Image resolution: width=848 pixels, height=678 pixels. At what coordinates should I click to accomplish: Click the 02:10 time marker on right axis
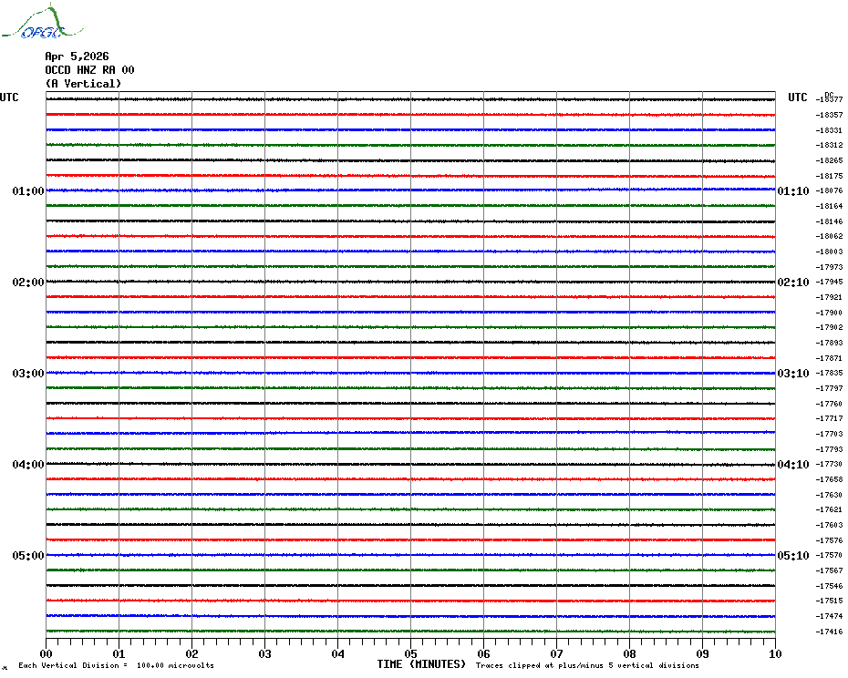pos(792,282)
